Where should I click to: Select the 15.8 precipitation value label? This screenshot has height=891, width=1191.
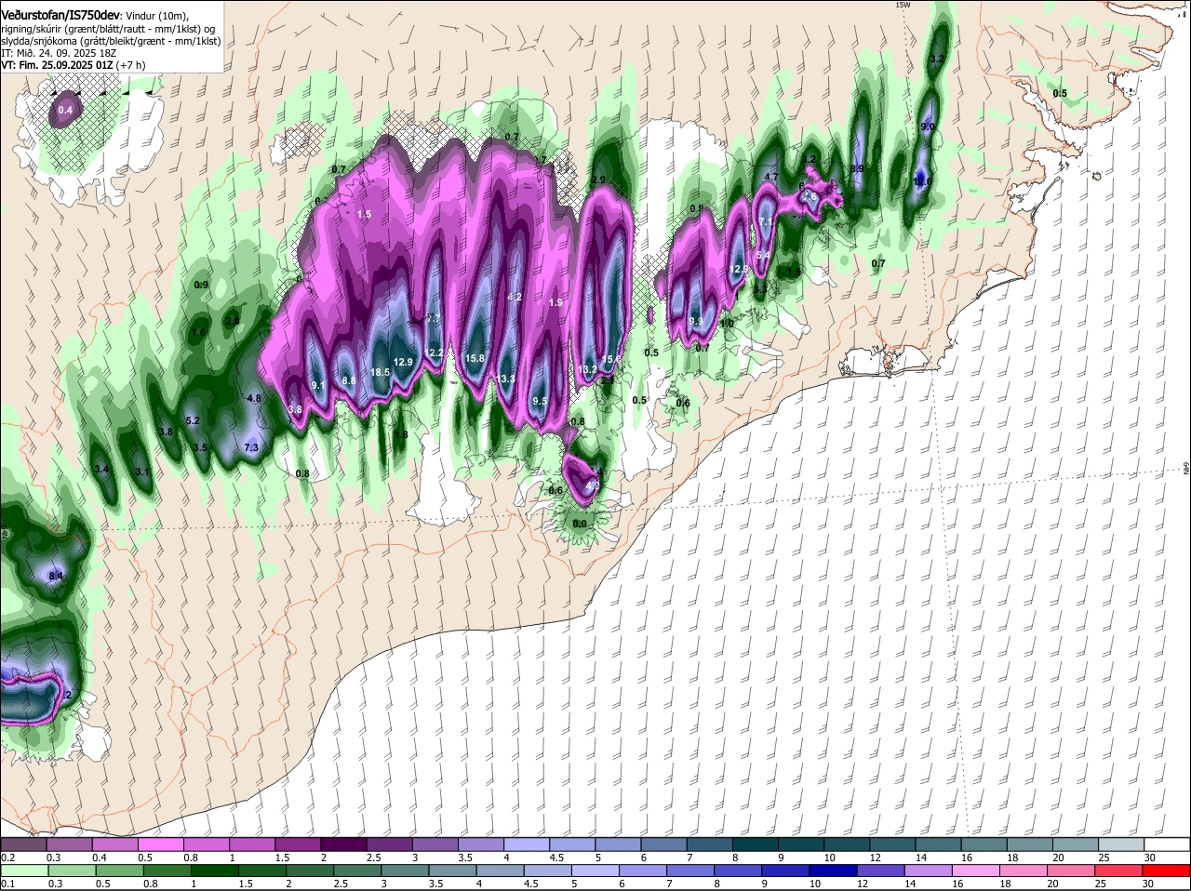(x=475, y=358)
